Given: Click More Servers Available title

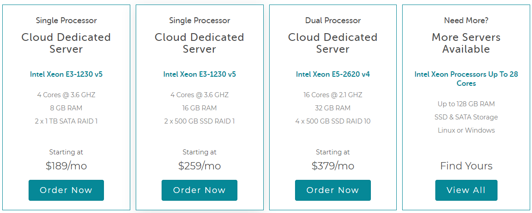Looking at the screenshot, I should 466,43.
